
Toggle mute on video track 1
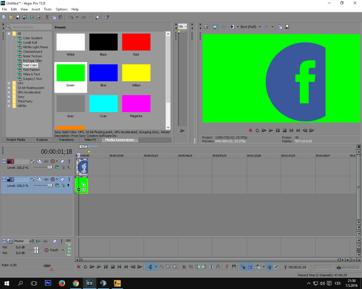point(62,161)
